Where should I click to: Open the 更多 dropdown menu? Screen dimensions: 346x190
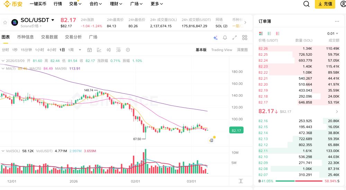[x=157, y=4]
